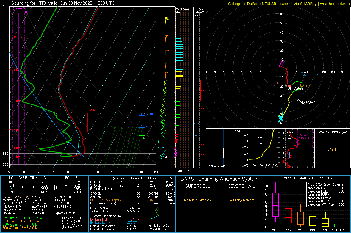Select the DN=328/42 Corfidi label
The width and height of the screenshot is (351, 233).
pos(307,103)
